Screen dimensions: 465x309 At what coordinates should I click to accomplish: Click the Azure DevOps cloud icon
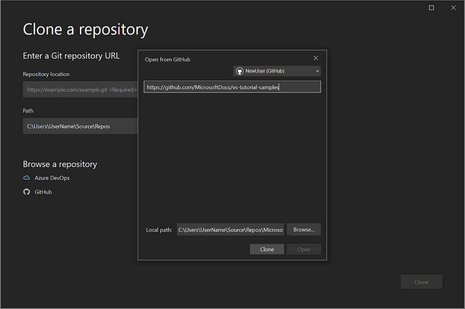pyautogui.click(x=26, y=178)
